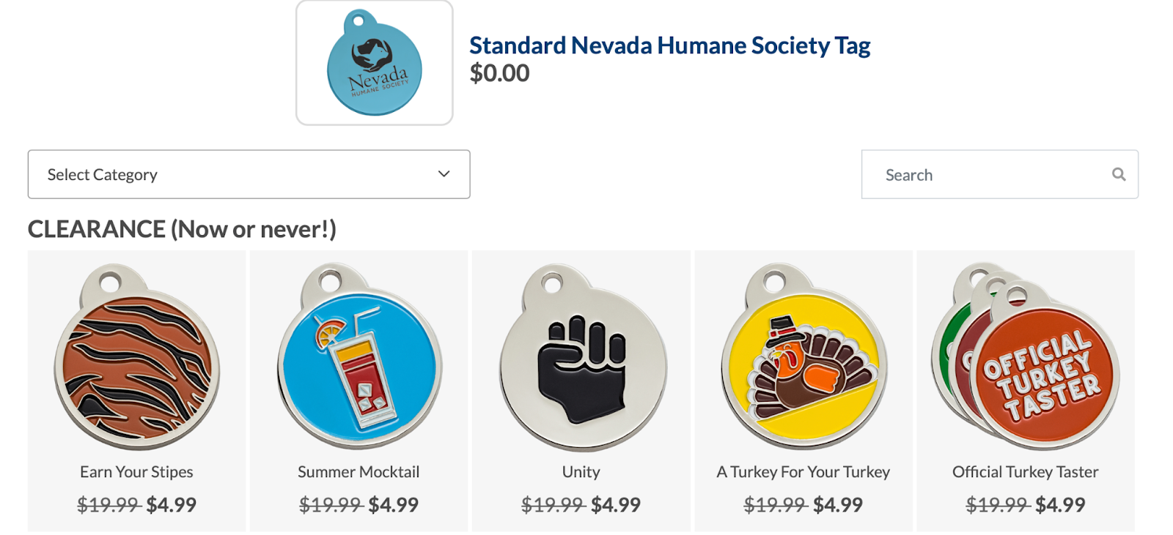Click the CLEARANCE (Now or never!) heading
This screenshot has width=1173, height=535.
182,230
